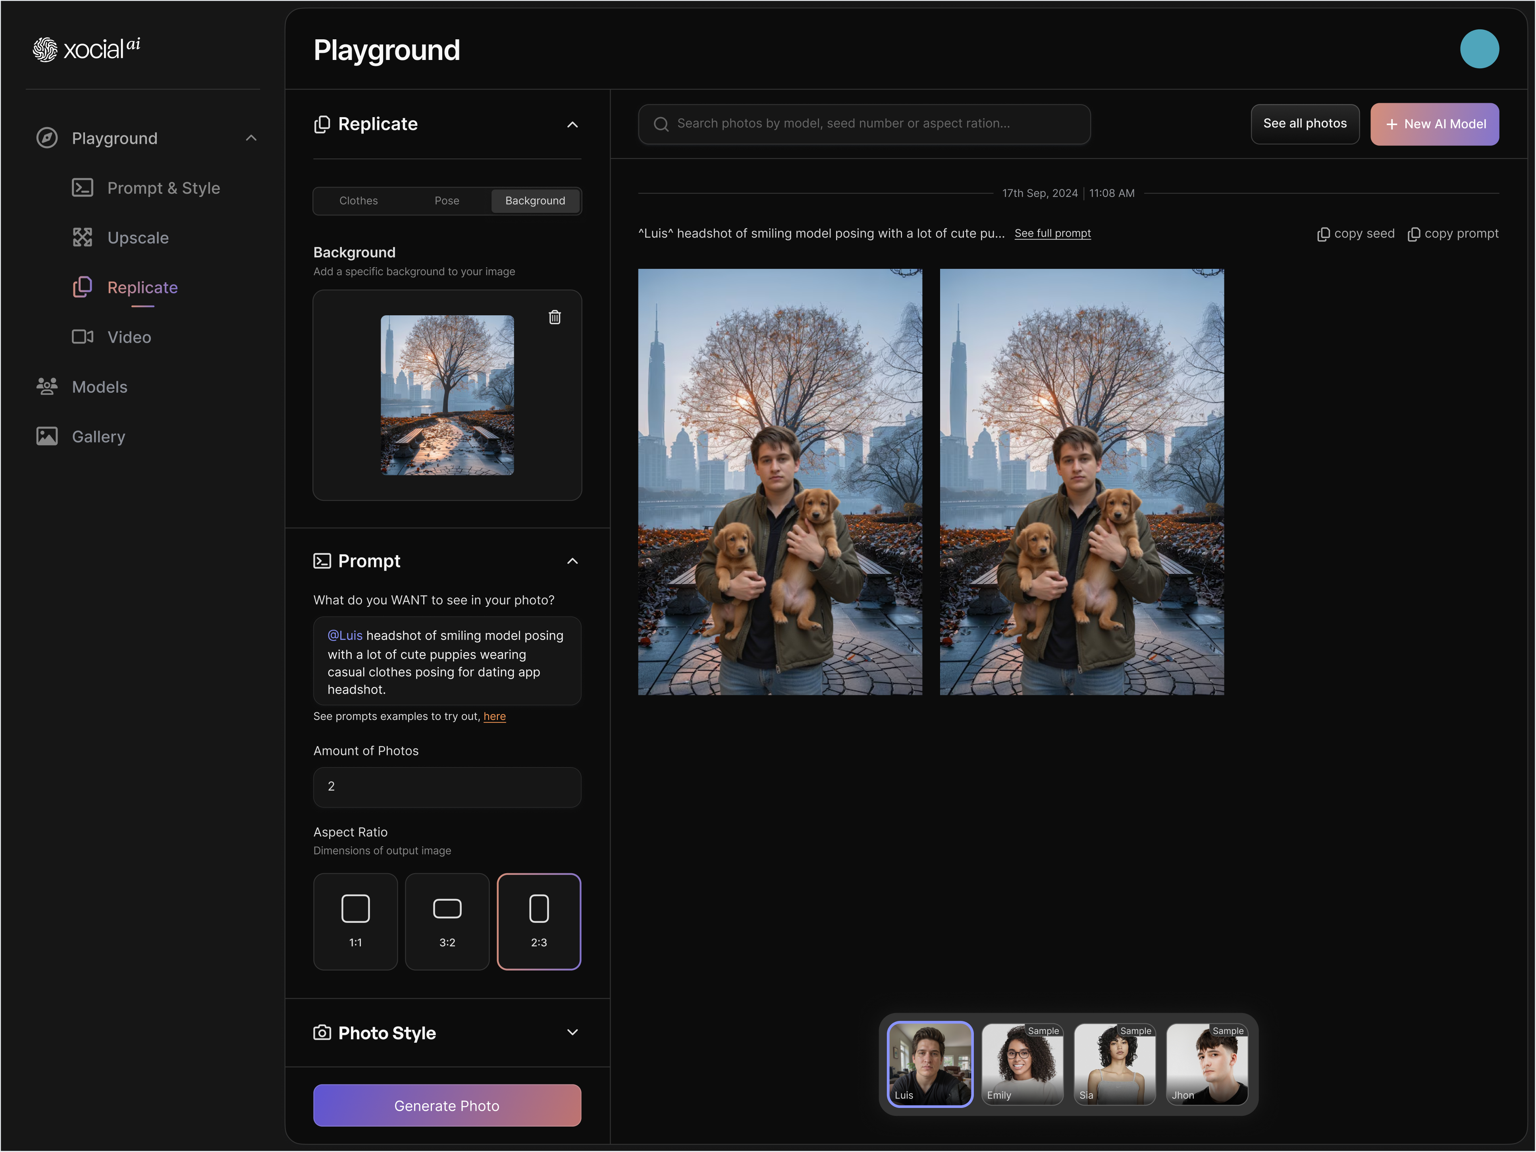Select the Jhon sample model

(1207, 1064)
